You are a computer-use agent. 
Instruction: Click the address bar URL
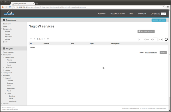pyautogui.click(x=51, y=7)
